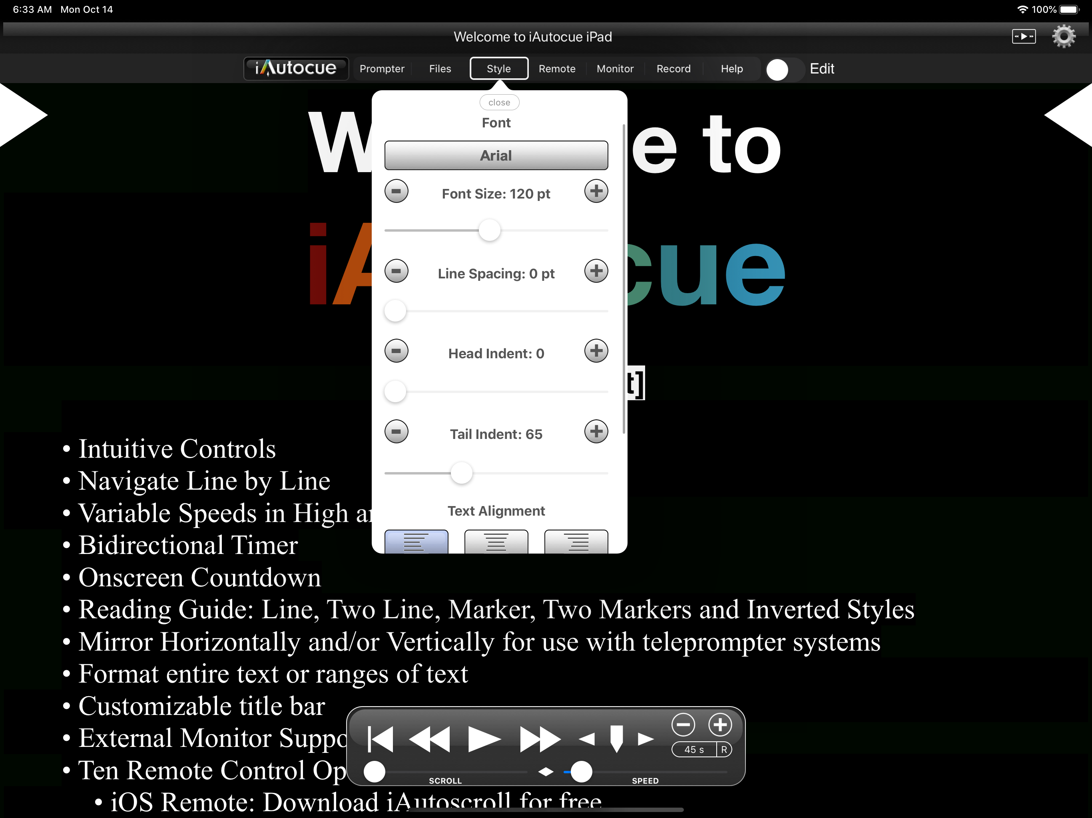This screenshot has width=1092, height=818.
Task: Increase head indent with plus button
Action: [596, 351]
